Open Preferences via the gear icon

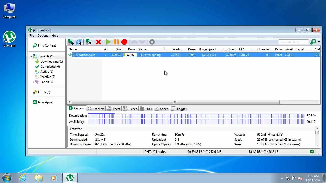pyautogui.click(x=152, y=42)
